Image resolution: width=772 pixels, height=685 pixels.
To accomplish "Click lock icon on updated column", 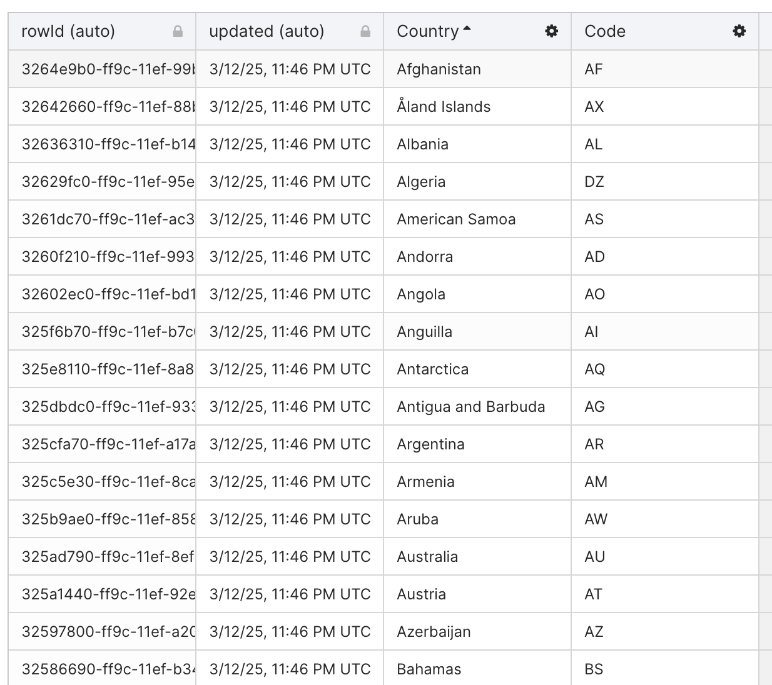I will point(365,31).
